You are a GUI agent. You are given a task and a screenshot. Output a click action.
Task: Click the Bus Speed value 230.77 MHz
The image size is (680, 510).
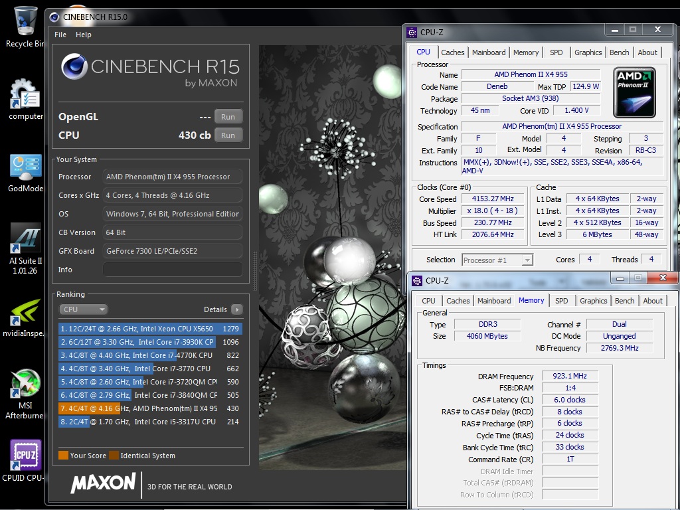[493, 222]
